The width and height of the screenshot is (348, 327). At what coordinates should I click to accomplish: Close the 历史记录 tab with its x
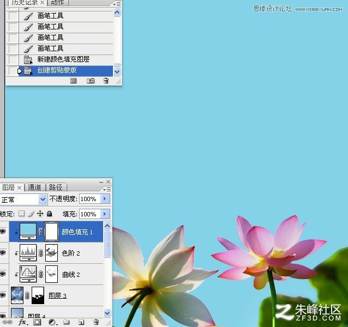pyautogui.click(x=42, y=3)
